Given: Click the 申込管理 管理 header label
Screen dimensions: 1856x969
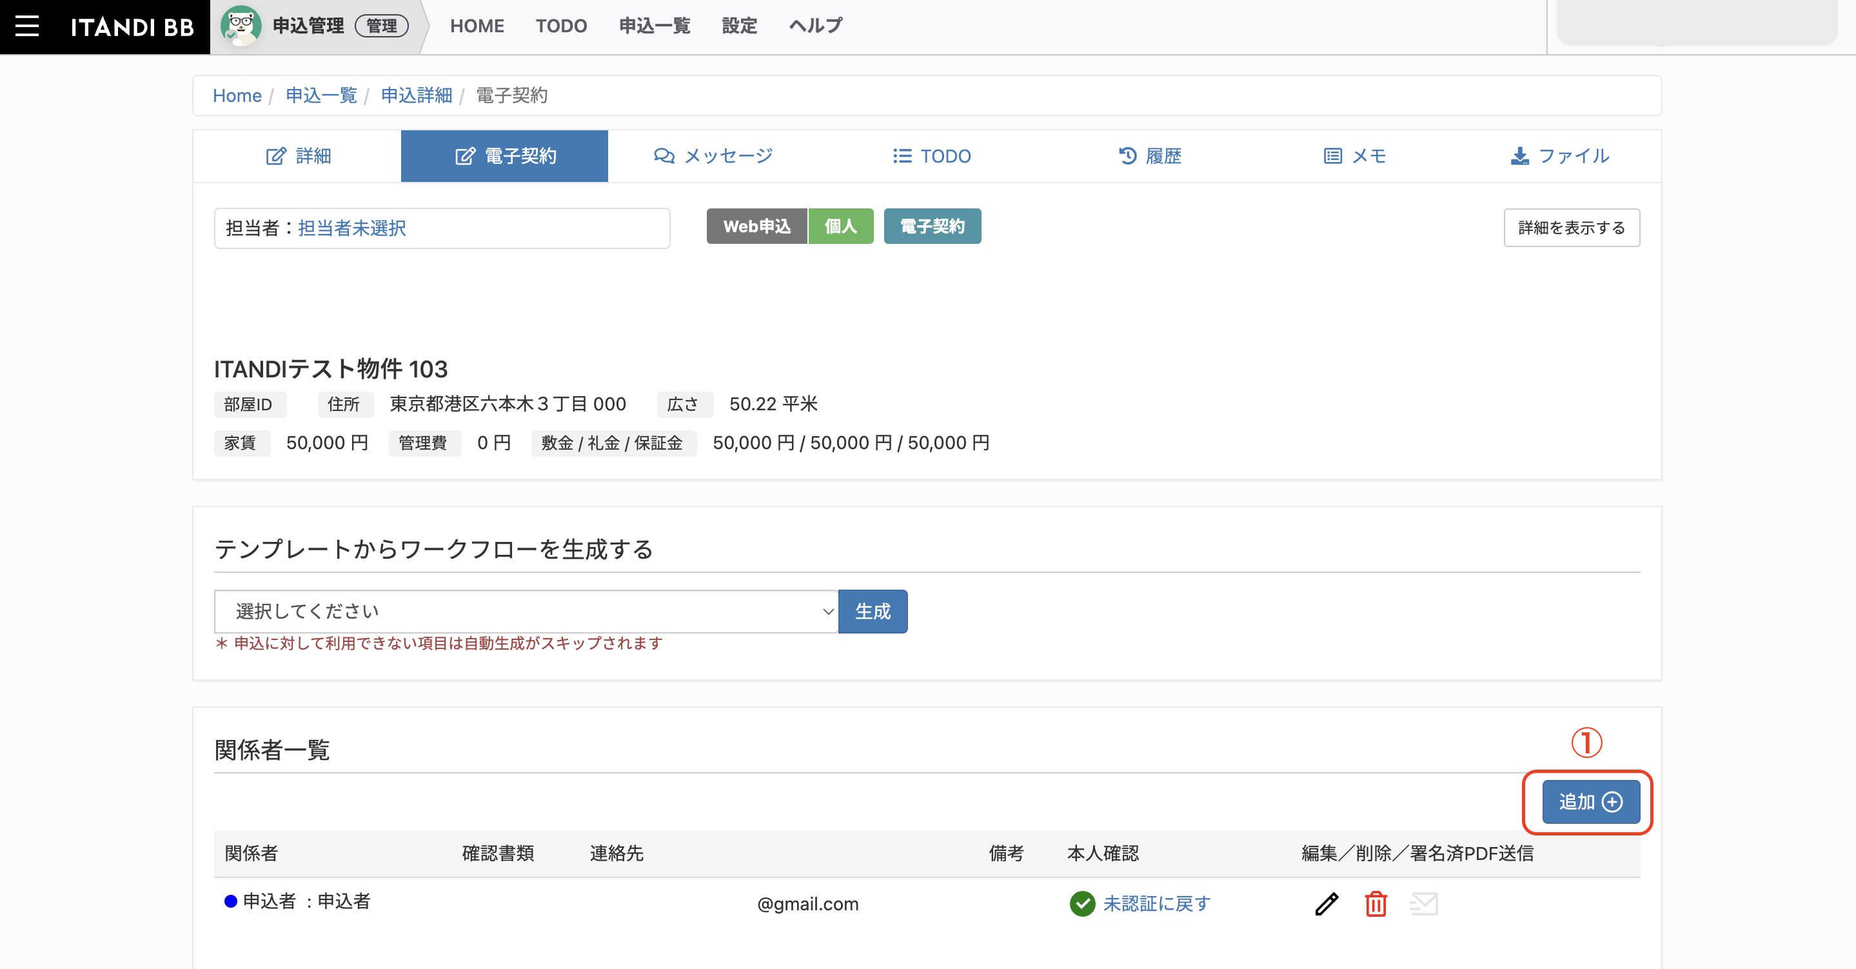Looking at the screenshot, I should [340, 26].
